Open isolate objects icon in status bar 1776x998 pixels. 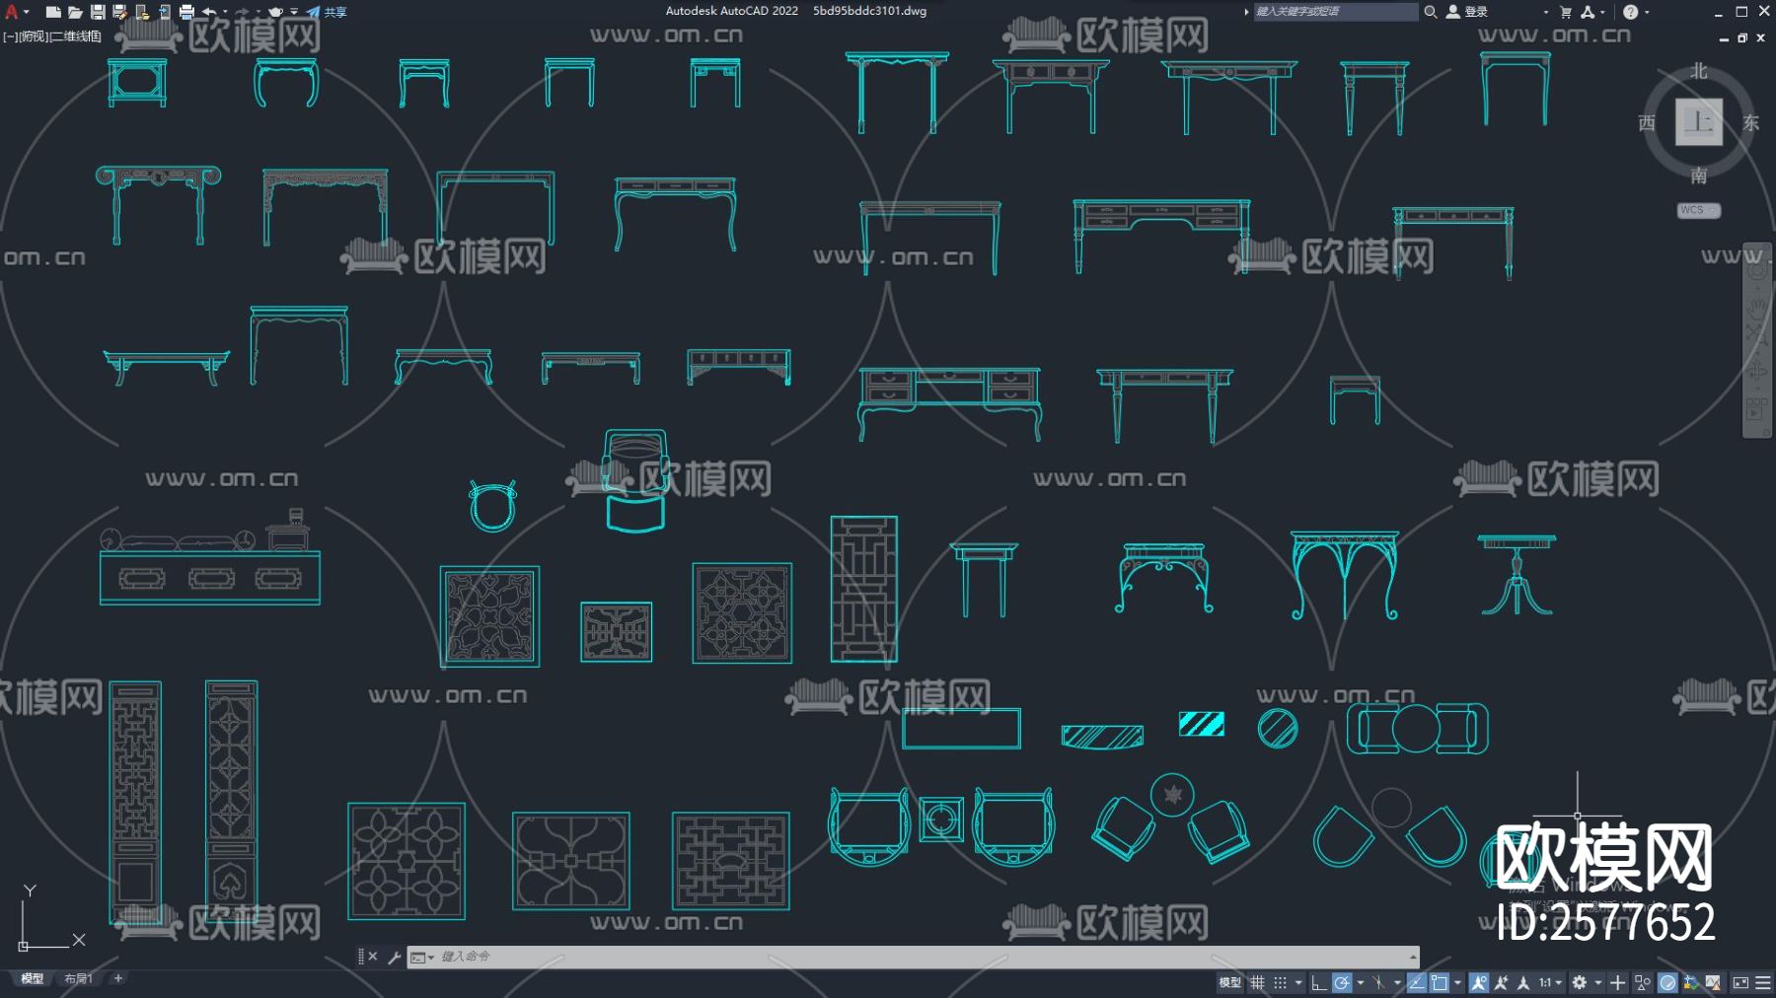[1642, 982]
